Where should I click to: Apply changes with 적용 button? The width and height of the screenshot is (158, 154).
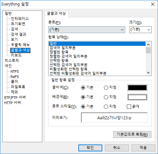(x=143, y=148)
